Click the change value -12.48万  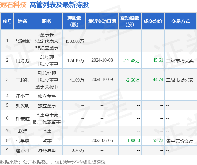click(x=131, y=61)
